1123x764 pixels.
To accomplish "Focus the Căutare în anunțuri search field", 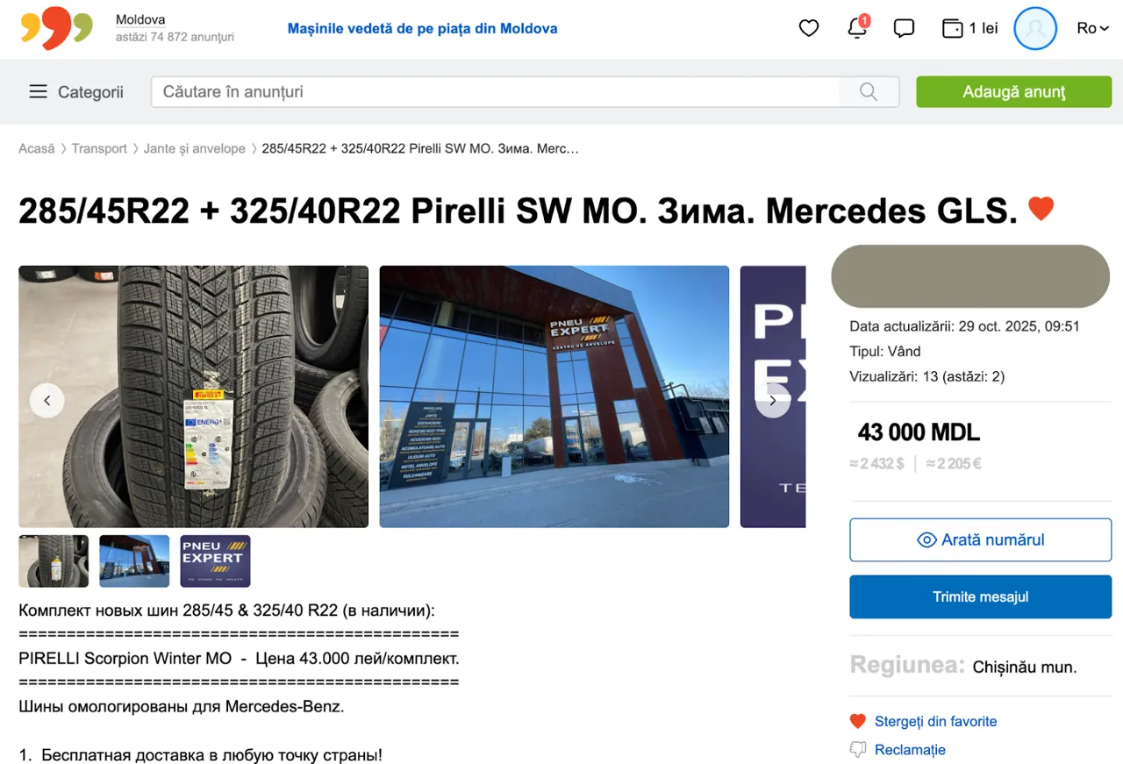I will [496, 92].
